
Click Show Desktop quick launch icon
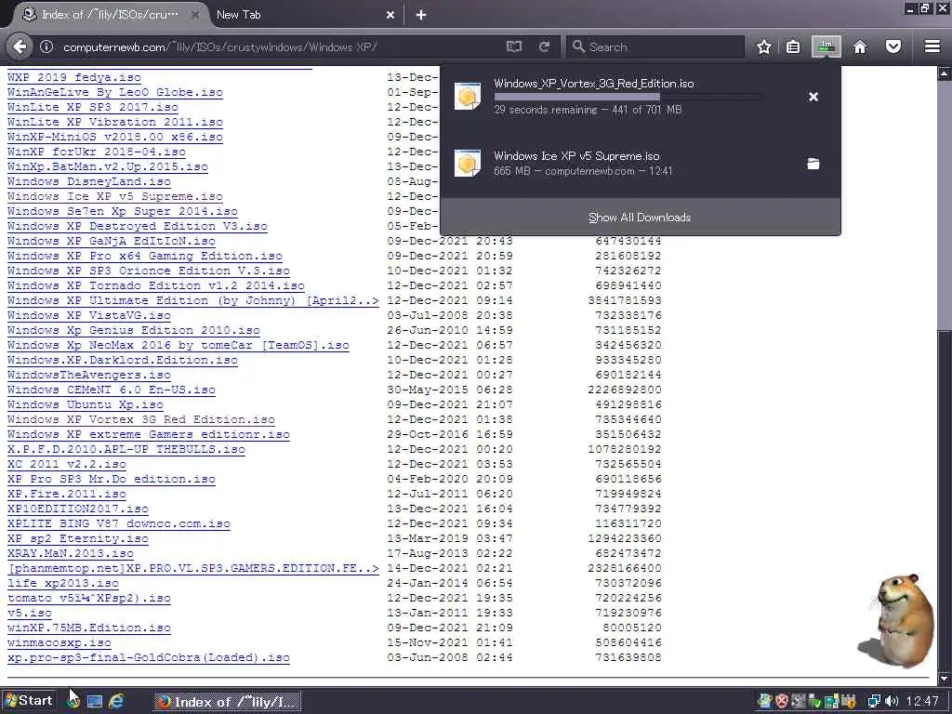[95, 701]
